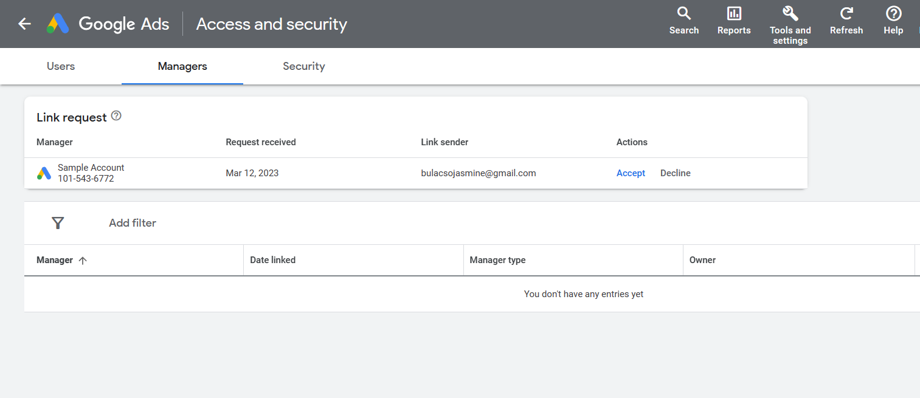Open the Security tab

tap(304, 66)
